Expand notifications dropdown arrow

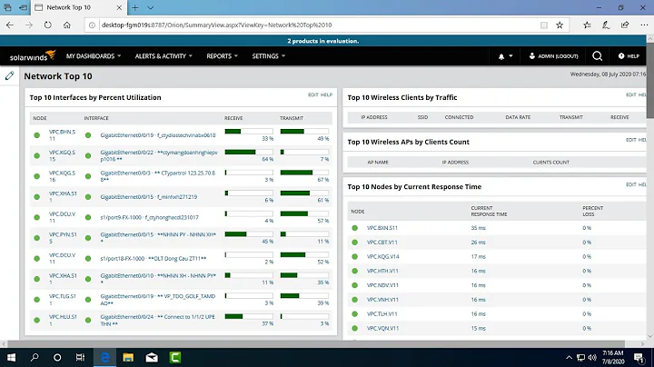pos(510,56)
